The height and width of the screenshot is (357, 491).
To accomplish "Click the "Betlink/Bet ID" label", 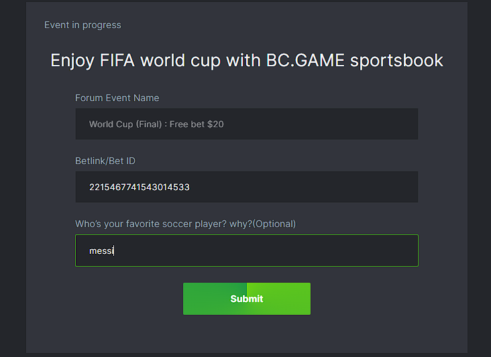I will (x=105, y=161).
